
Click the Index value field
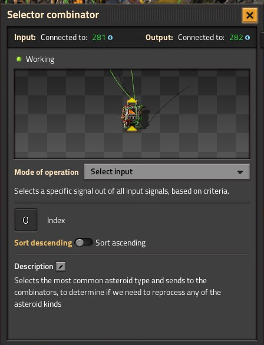26,220
